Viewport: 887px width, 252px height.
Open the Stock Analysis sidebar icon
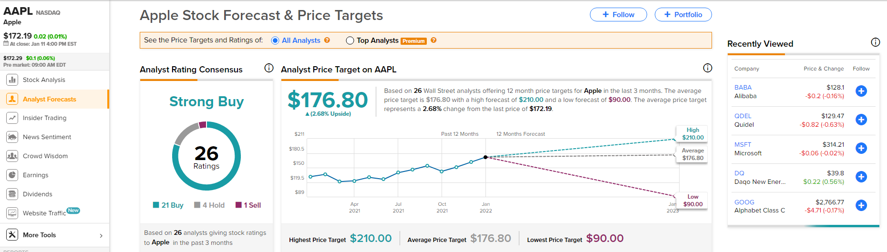tap(12, 80)
